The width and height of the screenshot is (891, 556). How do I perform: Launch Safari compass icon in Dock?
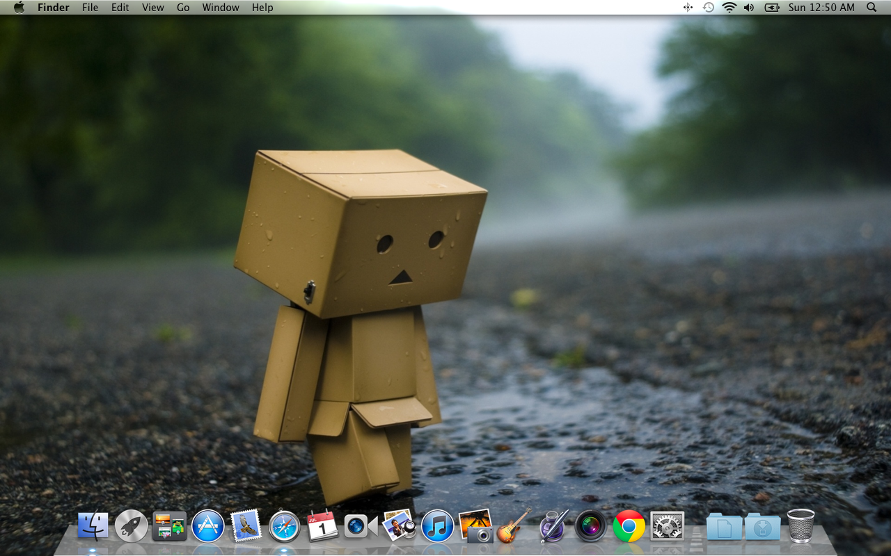pos(284,526)
